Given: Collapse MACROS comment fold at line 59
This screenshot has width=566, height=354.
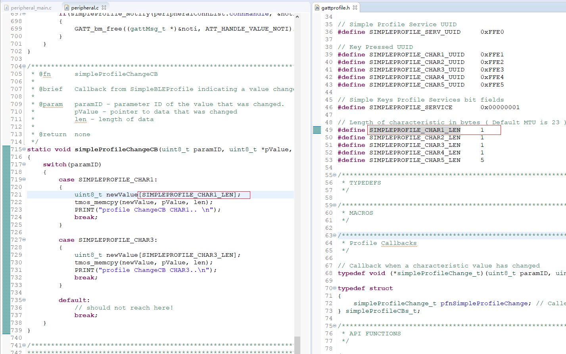Looking at the screenshot, I should tap(335, 205).
